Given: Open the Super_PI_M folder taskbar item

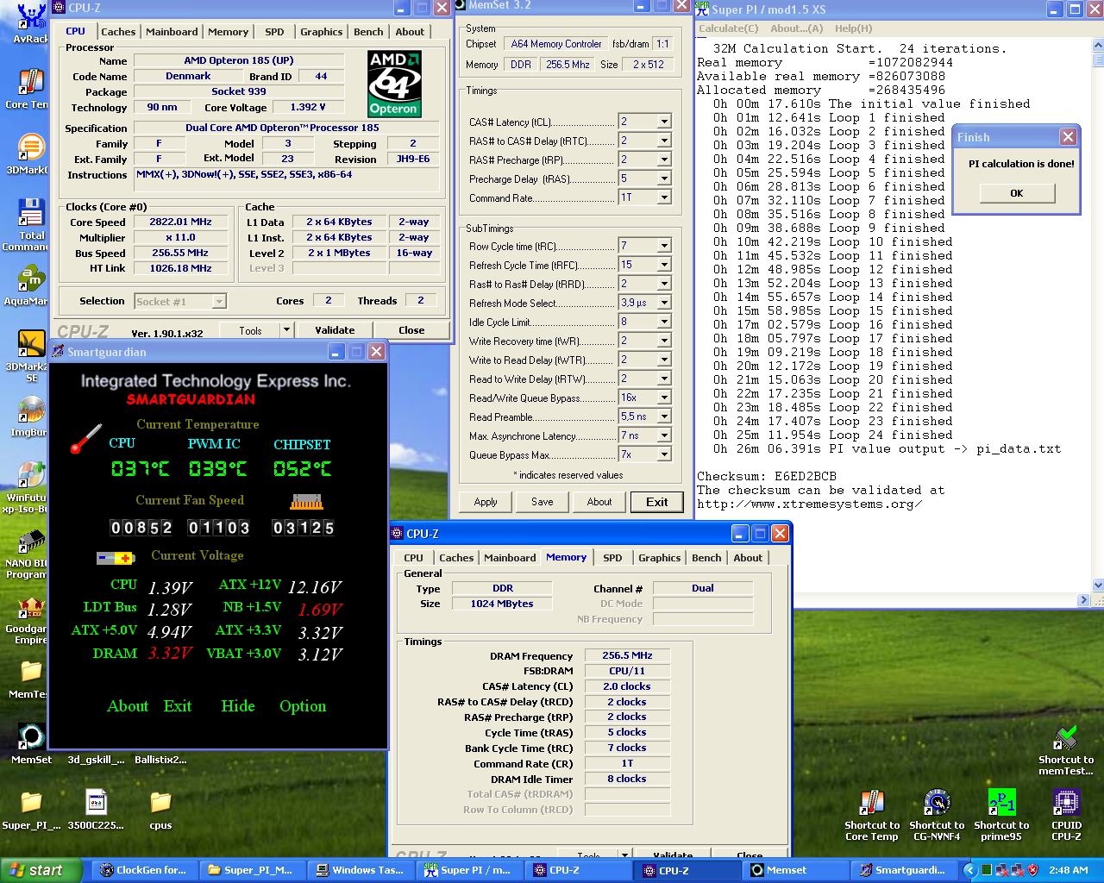Looking at the screenshot, I should coord(251,870).
